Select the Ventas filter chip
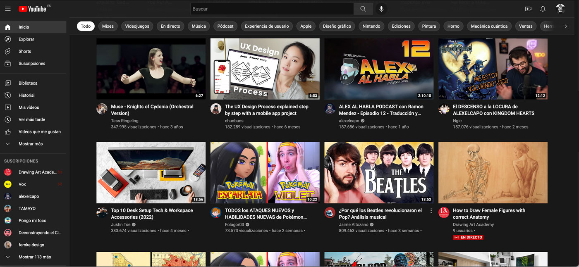Screen dimensions: 579x267 pyautogui.click(x=526, y=26)
